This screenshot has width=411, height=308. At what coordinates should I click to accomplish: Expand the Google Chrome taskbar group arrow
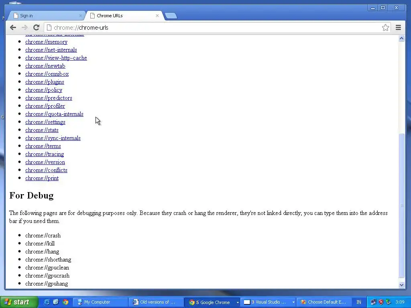pyautogui.click(x=238, y=302)
